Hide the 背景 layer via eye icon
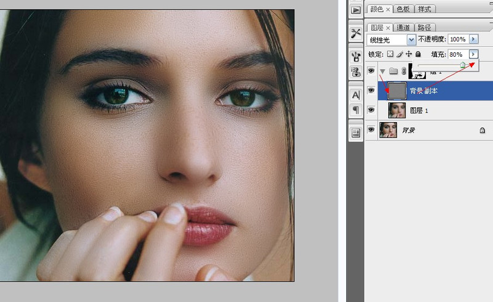This screenshot has height=302, width=493. click(x=371, y=130)
